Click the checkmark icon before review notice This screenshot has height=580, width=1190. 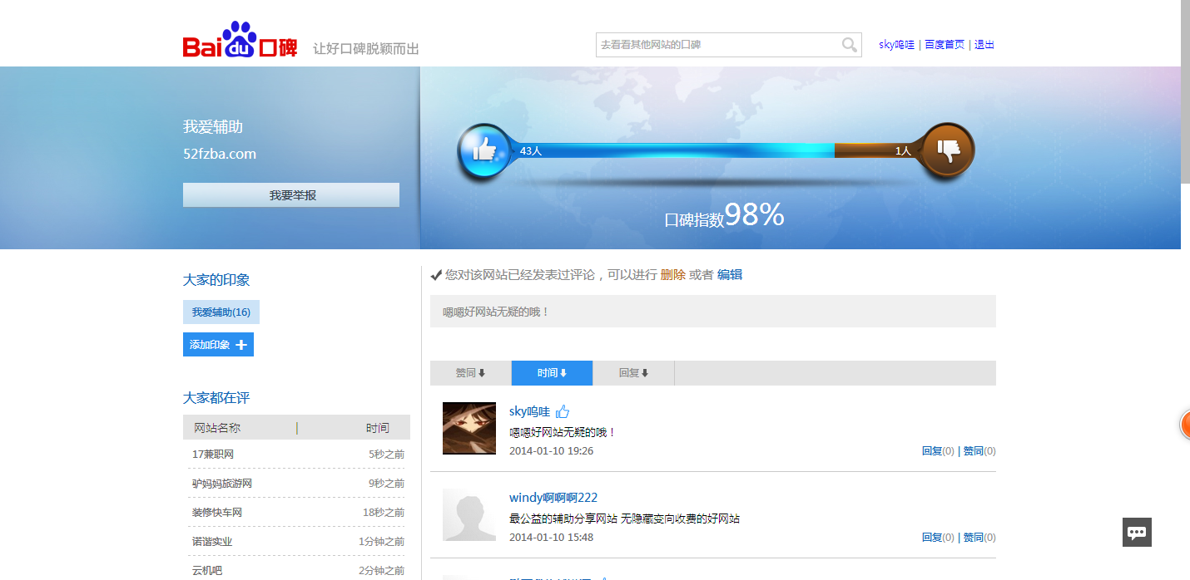(x=436, y=275)
